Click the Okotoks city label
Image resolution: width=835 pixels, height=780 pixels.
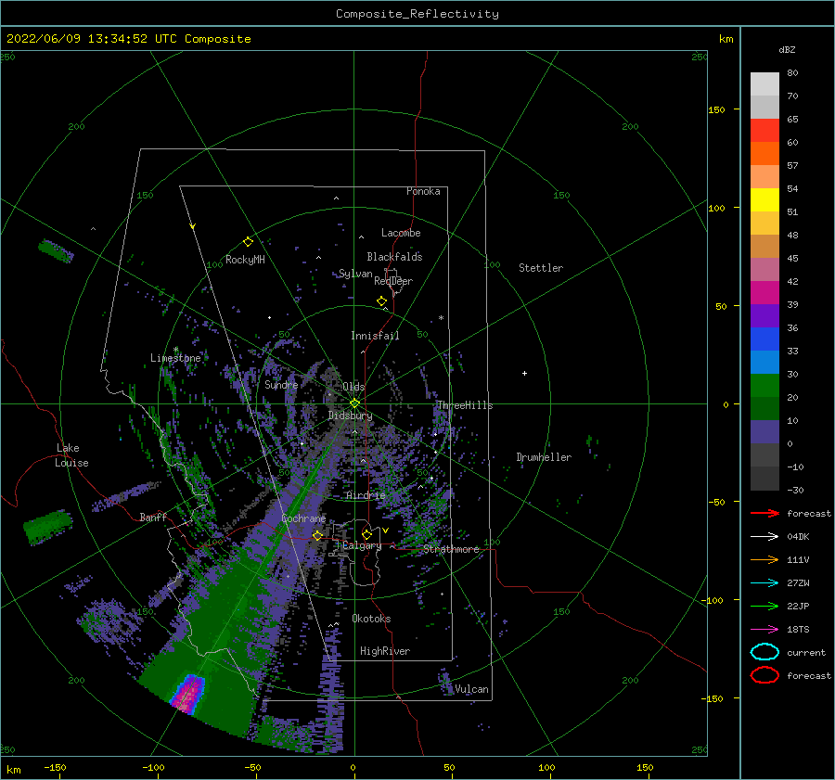pos(372,619)
